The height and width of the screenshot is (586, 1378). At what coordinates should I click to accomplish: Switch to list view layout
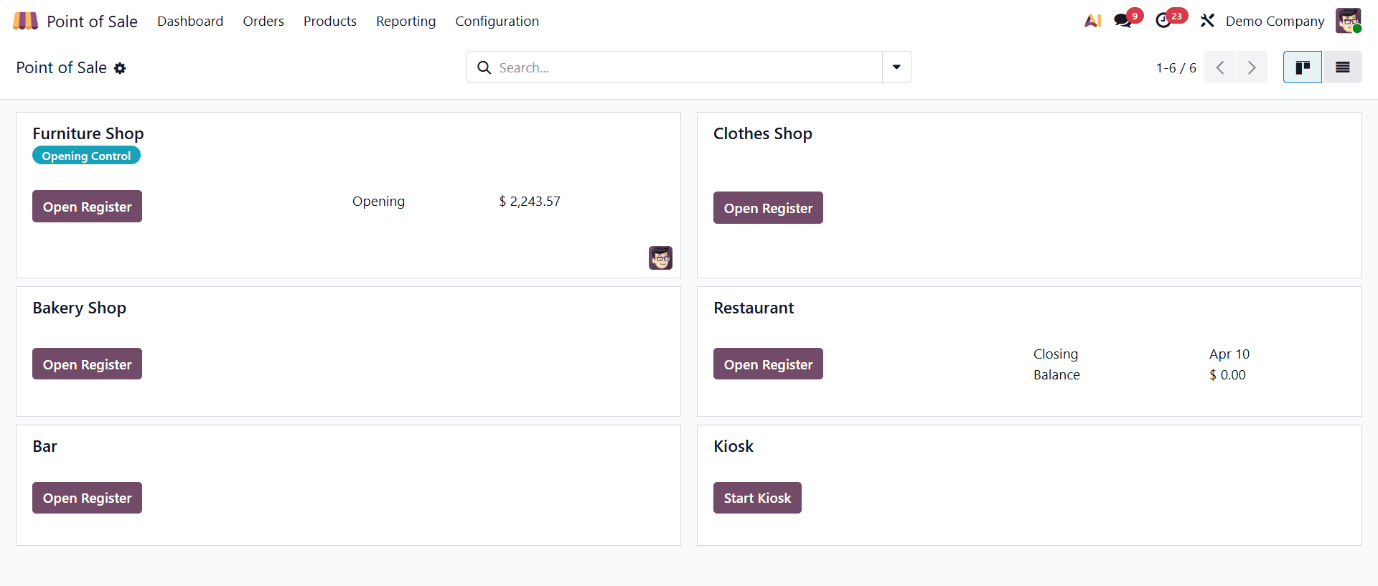1342,67
